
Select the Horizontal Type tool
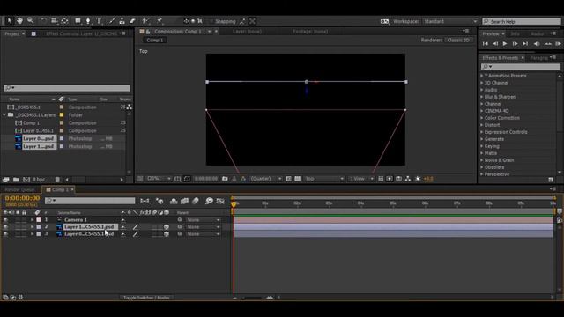tap(99, 21)
